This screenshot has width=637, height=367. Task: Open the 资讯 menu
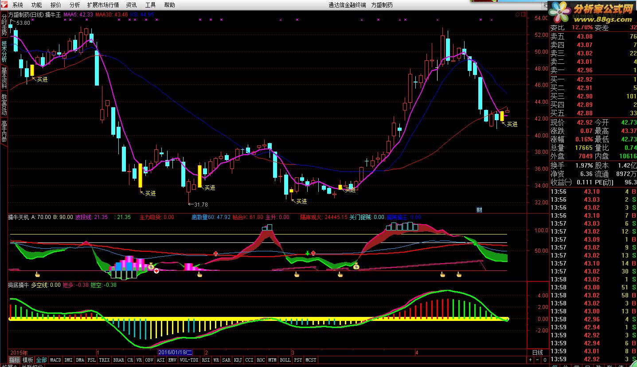(131, 5)
